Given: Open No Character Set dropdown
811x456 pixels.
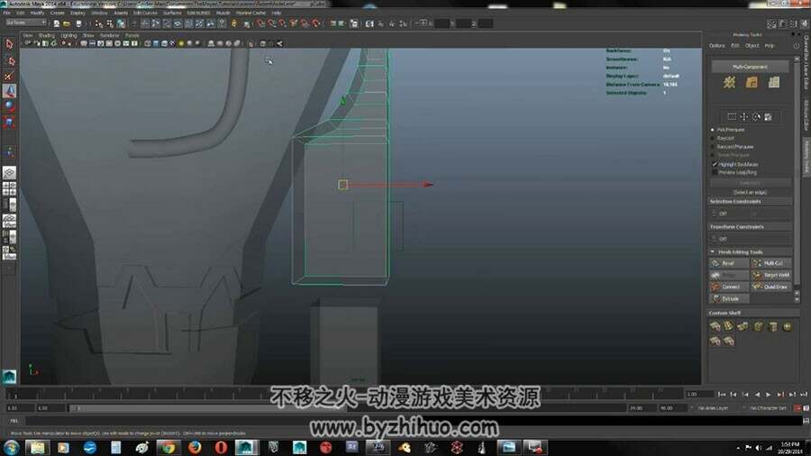Looking at the screenshot, I should pyautogui.click(x=768, y=408).
